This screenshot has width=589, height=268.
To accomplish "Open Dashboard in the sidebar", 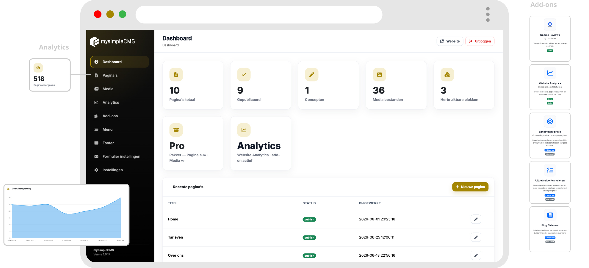I will pyautogui.click(x=120, y=62).
